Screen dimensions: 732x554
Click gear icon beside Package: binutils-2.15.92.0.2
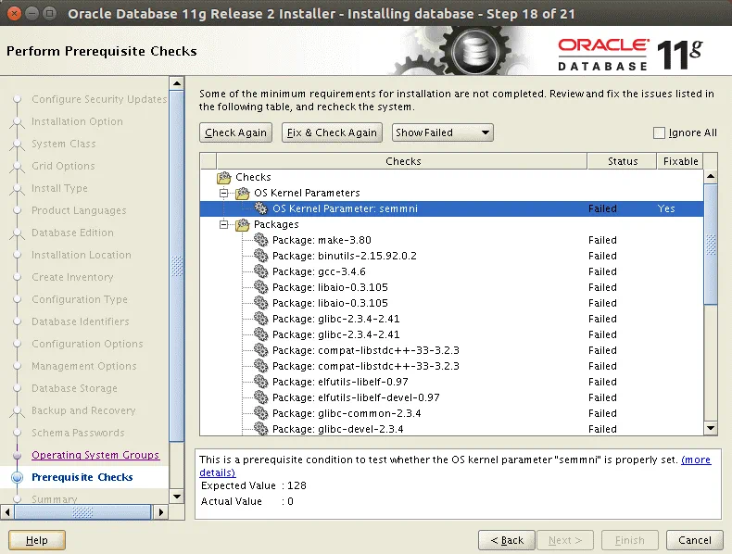coord(260,256)
